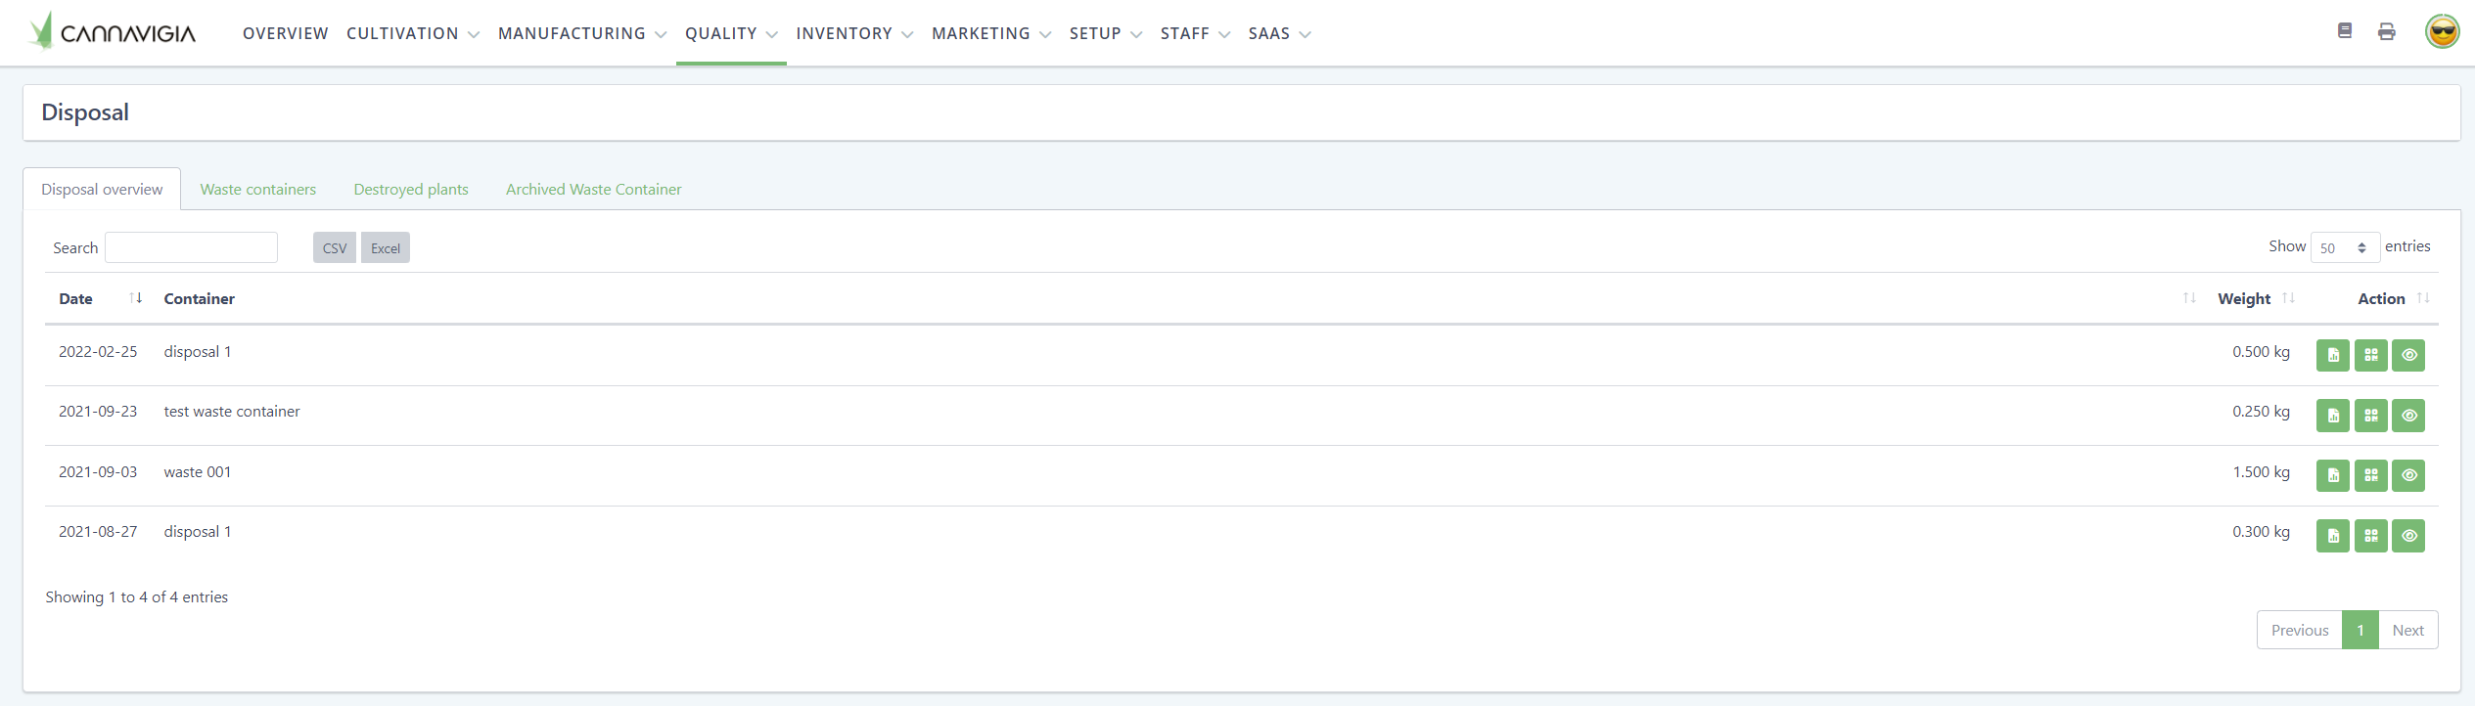This screenshot has height=706, width=2475.
Task: Open the Show entries count dropdown
Action: (2344, 248)
